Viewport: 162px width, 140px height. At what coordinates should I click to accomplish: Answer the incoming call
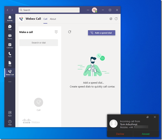[x=146, y=134]
